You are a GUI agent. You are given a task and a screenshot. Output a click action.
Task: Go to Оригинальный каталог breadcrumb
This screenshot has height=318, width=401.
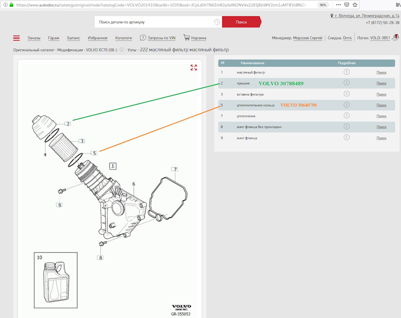[34, 50]
